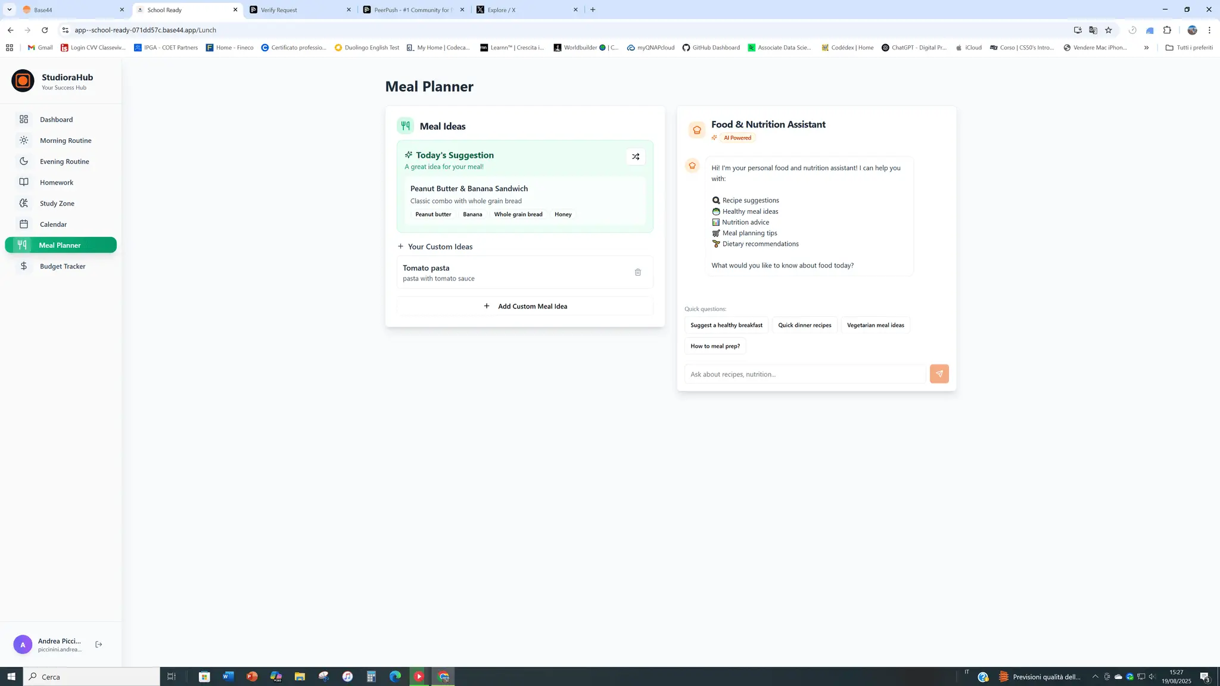Choose Quick dinner recipes quick question
This screenshot has width=1220, height=686.
click(804, 325)
